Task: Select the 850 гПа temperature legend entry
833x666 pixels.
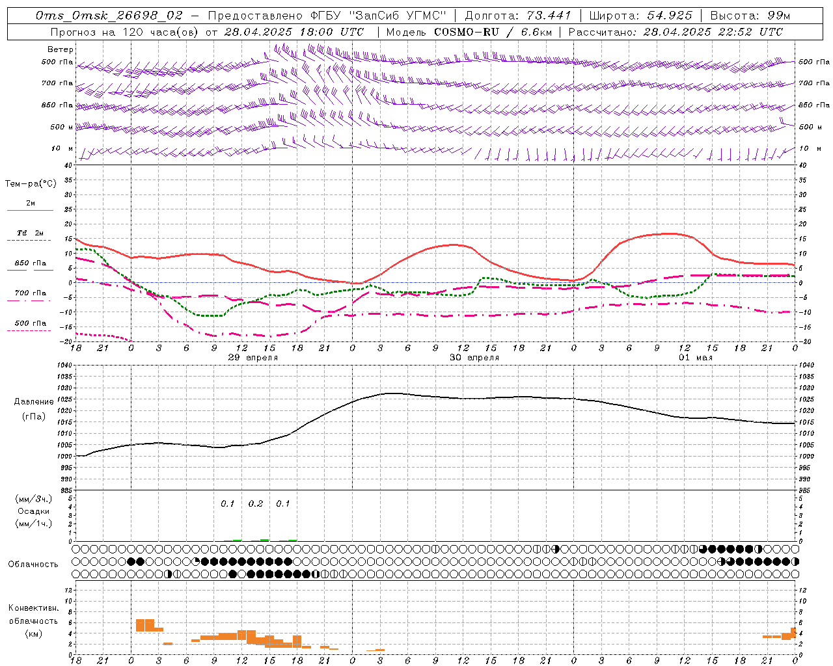Action: [x=30, y=263]
